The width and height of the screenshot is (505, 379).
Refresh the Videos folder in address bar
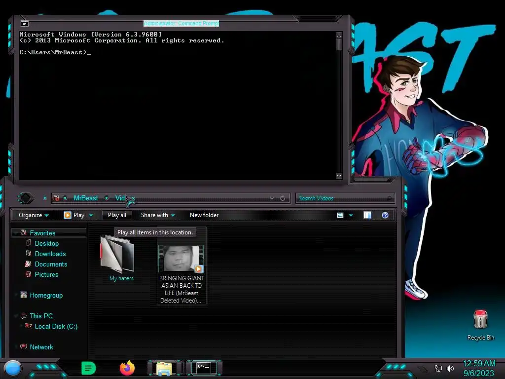283,198
